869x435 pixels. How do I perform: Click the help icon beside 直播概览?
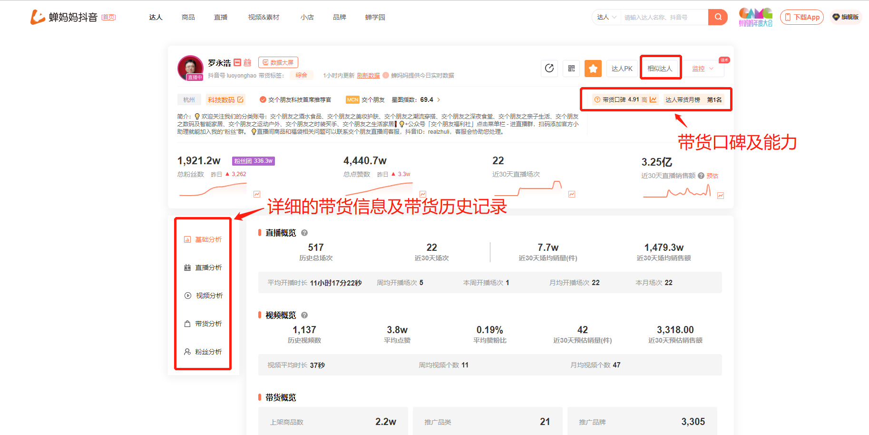(304, 233)
